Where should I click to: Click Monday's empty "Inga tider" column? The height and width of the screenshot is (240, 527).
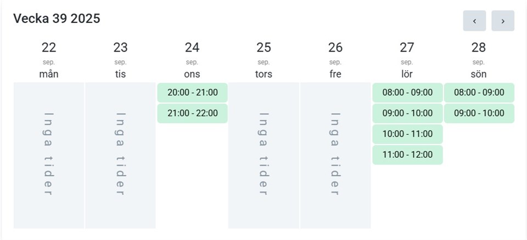coord(49,155)
